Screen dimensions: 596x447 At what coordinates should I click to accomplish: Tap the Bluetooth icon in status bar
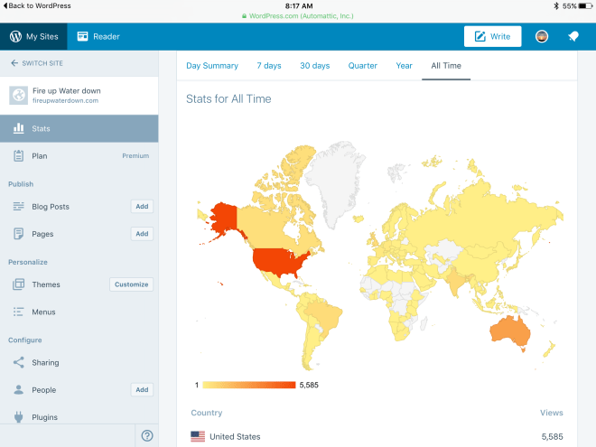tap(556, 6)
